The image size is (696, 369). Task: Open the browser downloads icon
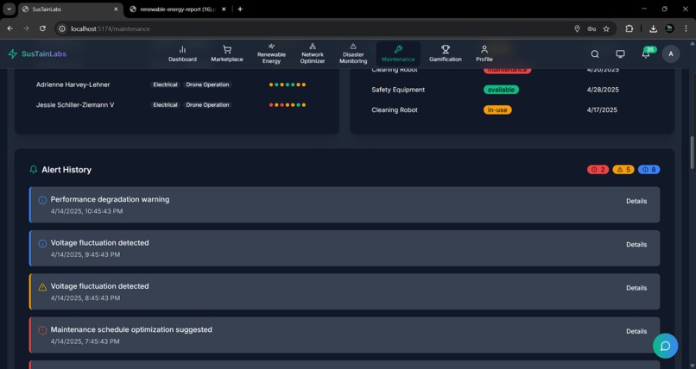(653, 28)
